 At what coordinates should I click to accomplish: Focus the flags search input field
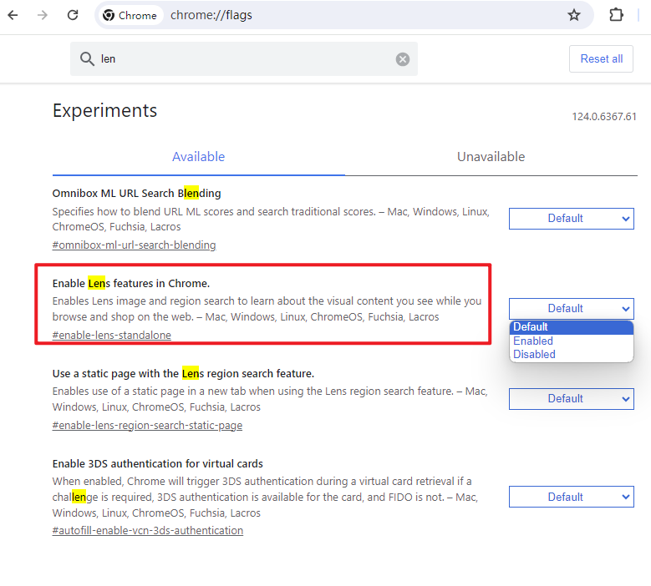[x=242, y=59]
